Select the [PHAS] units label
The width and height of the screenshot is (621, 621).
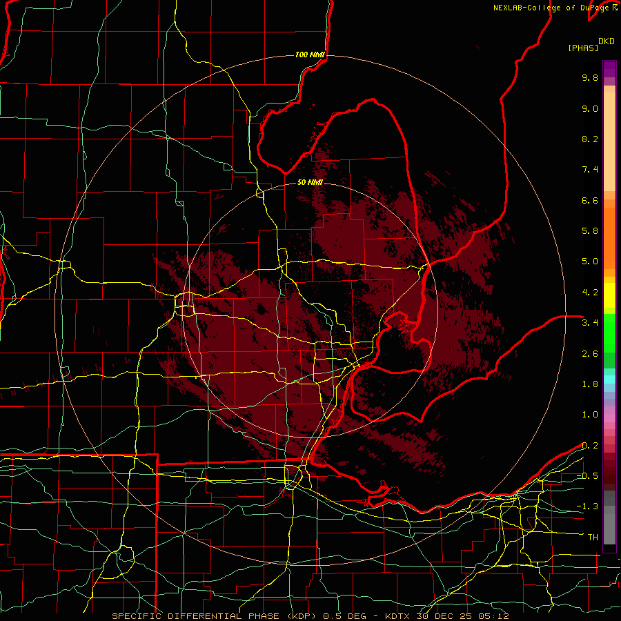(x=583, y=48)
